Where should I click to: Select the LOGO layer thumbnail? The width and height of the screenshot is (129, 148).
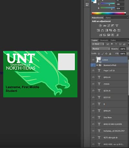(99, 60)
